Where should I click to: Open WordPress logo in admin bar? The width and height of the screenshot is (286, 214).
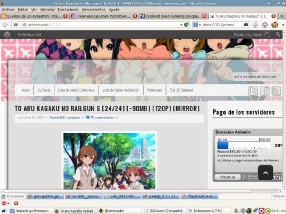tap(7, 34)
